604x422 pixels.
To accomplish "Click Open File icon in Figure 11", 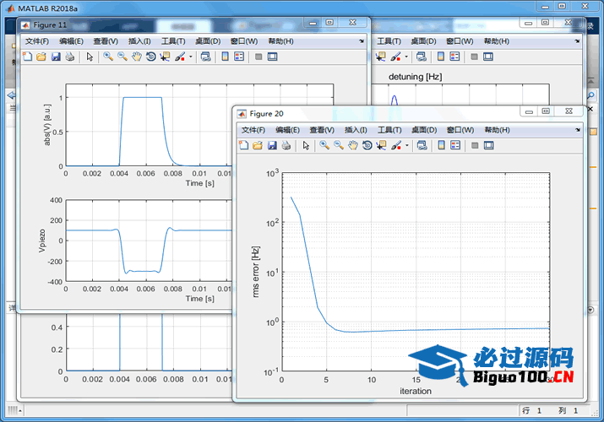I will (x=41, y=57).
